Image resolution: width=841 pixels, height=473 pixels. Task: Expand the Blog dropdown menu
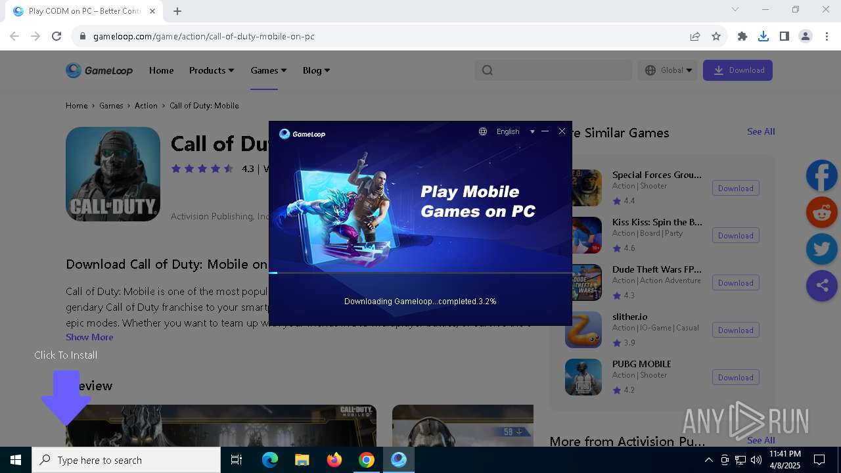[x=316, y=70]
